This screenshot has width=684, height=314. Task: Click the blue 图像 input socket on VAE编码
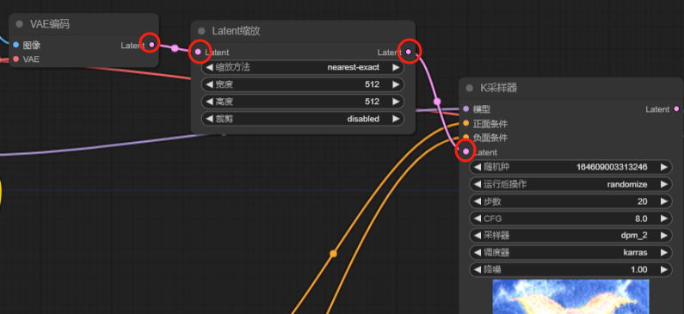click(x=16, y=45)
